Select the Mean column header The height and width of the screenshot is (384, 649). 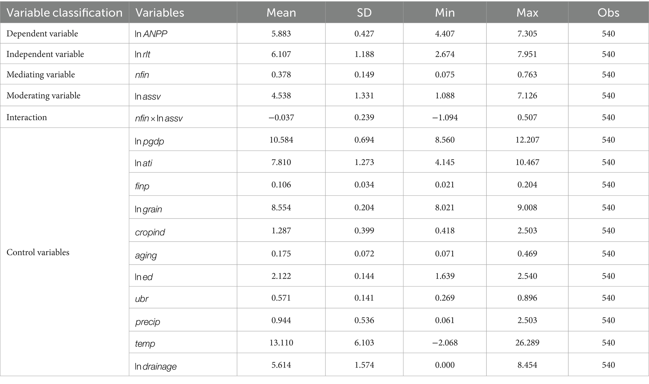pos(281,13)
